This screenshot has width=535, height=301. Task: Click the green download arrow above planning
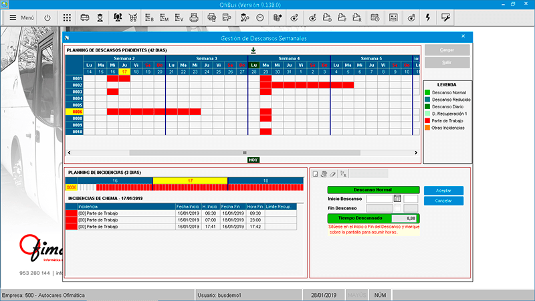coord(253,50)
